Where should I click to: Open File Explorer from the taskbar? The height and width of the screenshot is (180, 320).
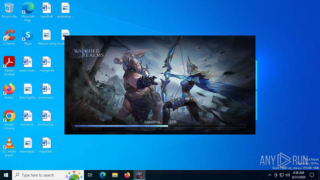[x=115, y=175]
